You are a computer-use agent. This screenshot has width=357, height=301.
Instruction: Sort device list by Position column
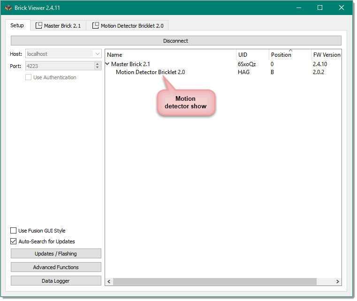[x=281, y=55]
